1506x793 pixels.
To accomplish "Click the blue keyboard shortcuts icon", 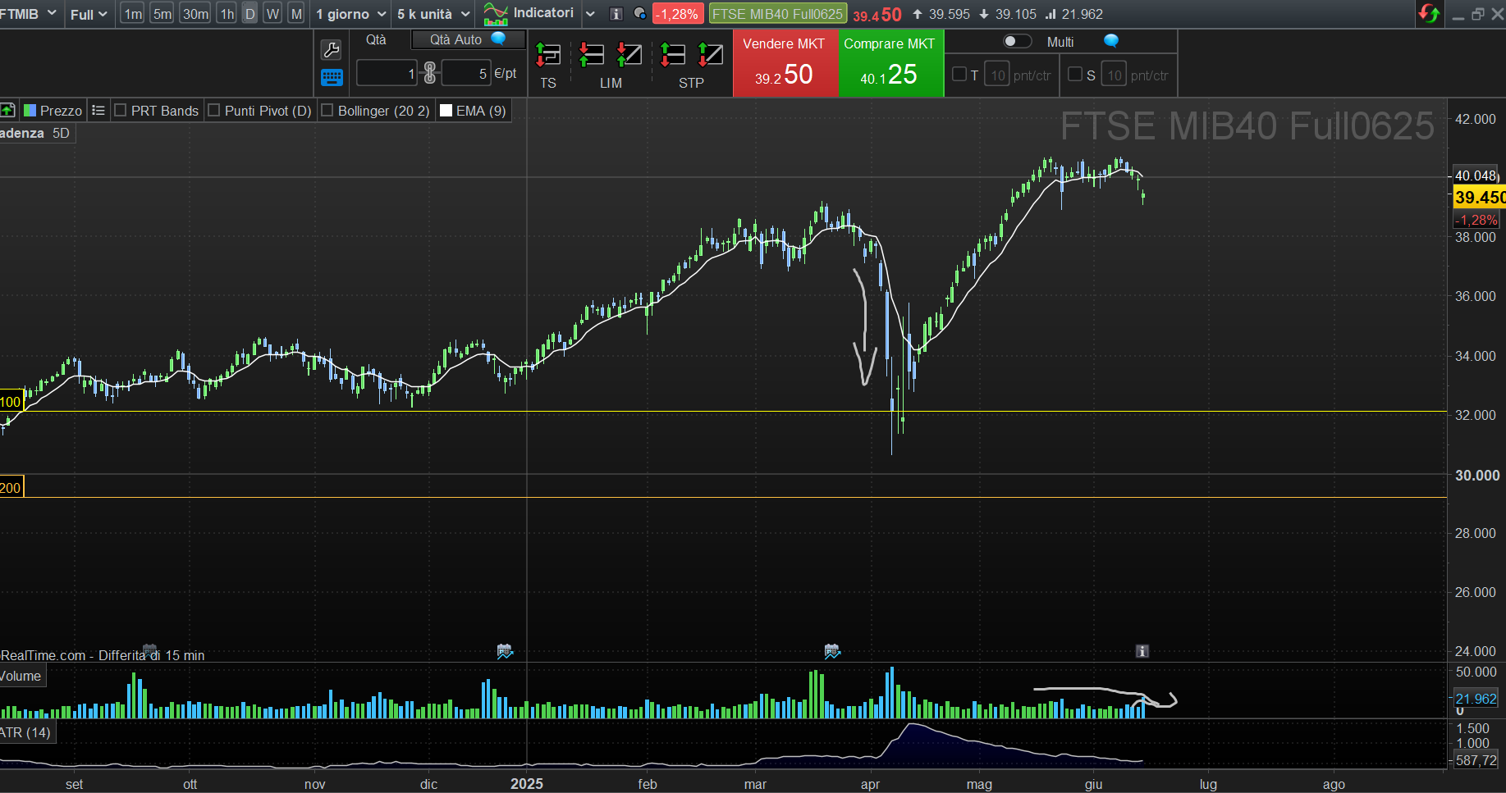I will click(331, 78).
